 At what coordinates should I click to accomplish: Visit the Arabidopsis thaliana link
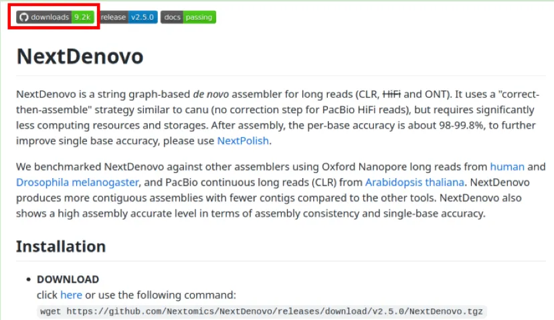pyautogui.click(x=414, y=182)
